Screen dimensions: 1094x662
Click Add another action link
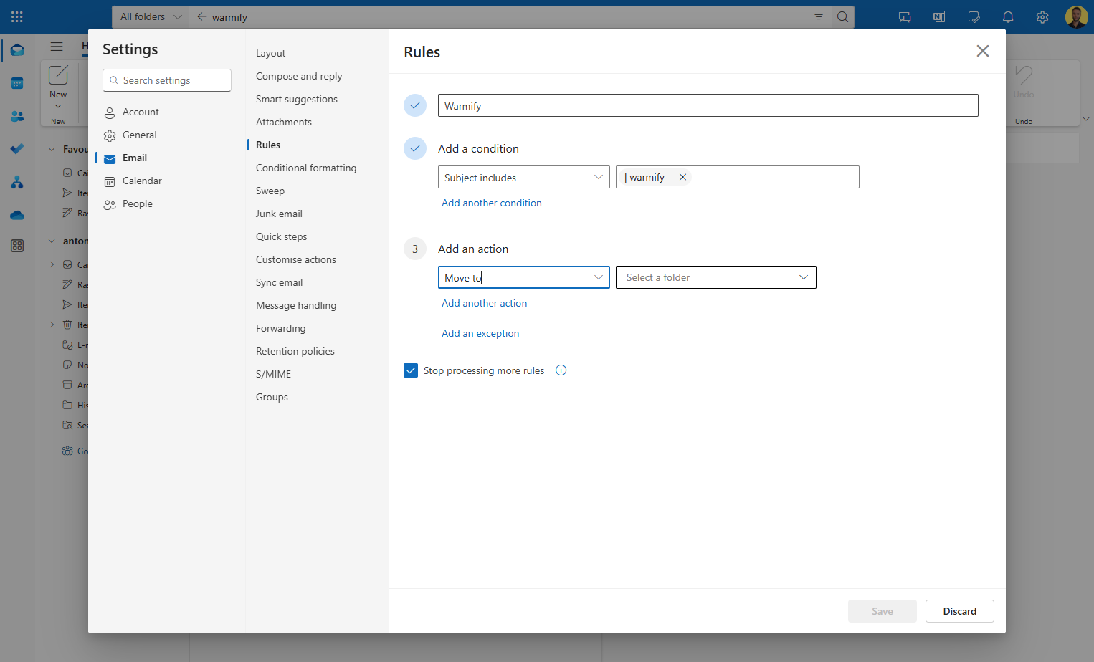pos(485,303)
